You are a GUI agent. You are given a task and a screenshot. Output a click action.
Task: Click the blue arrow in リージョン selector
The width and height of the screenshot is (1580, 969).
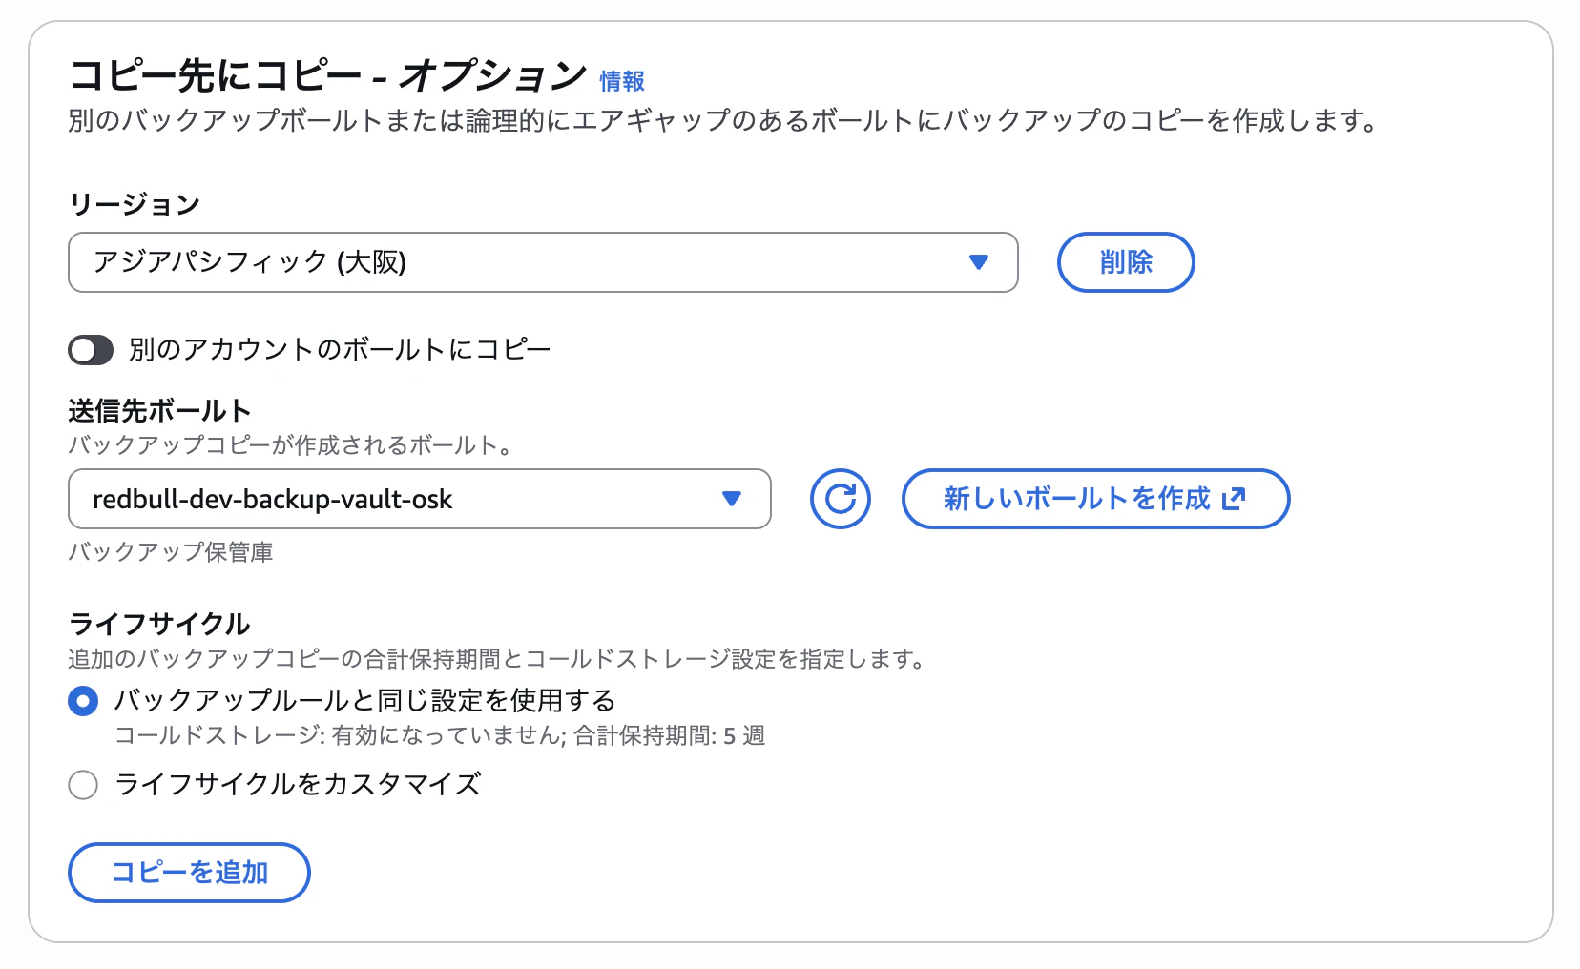click(x=978, y=262)
